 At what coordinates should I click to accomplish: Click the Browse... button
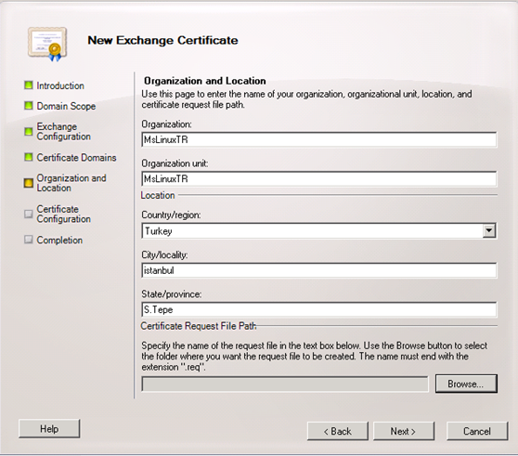466,384
